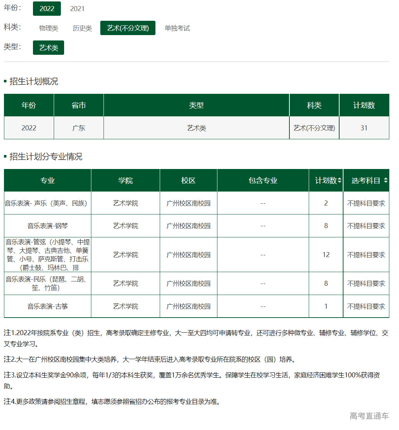Open 广州校区南校园 link in the 声乐 row
Image resolution: width=399 pixels, height=430 pixels.
[x=188, y=203]
